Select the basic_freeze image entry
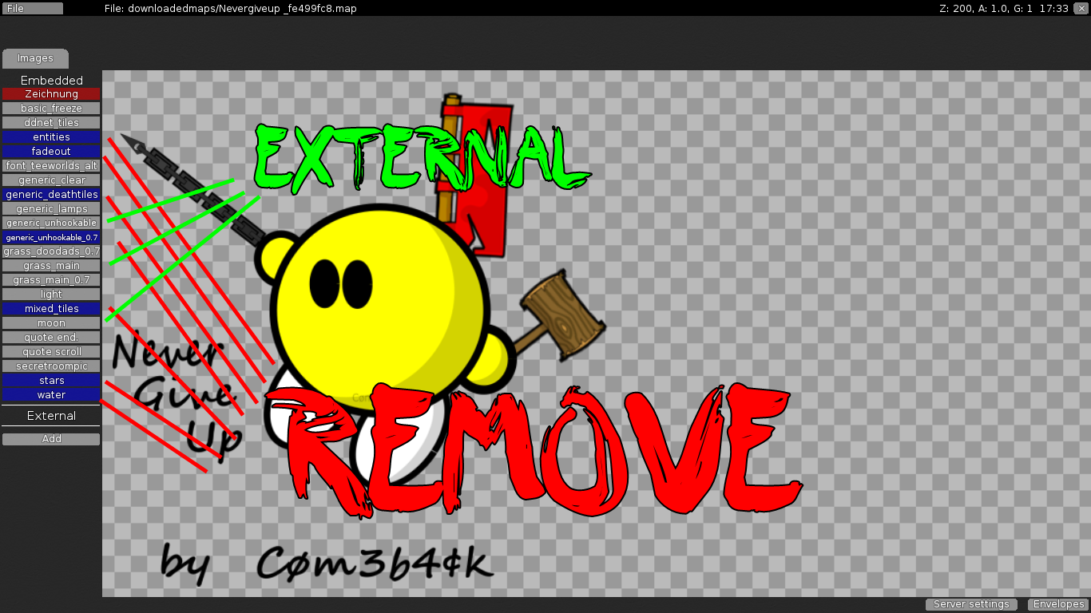 click(x=51, y=109)
